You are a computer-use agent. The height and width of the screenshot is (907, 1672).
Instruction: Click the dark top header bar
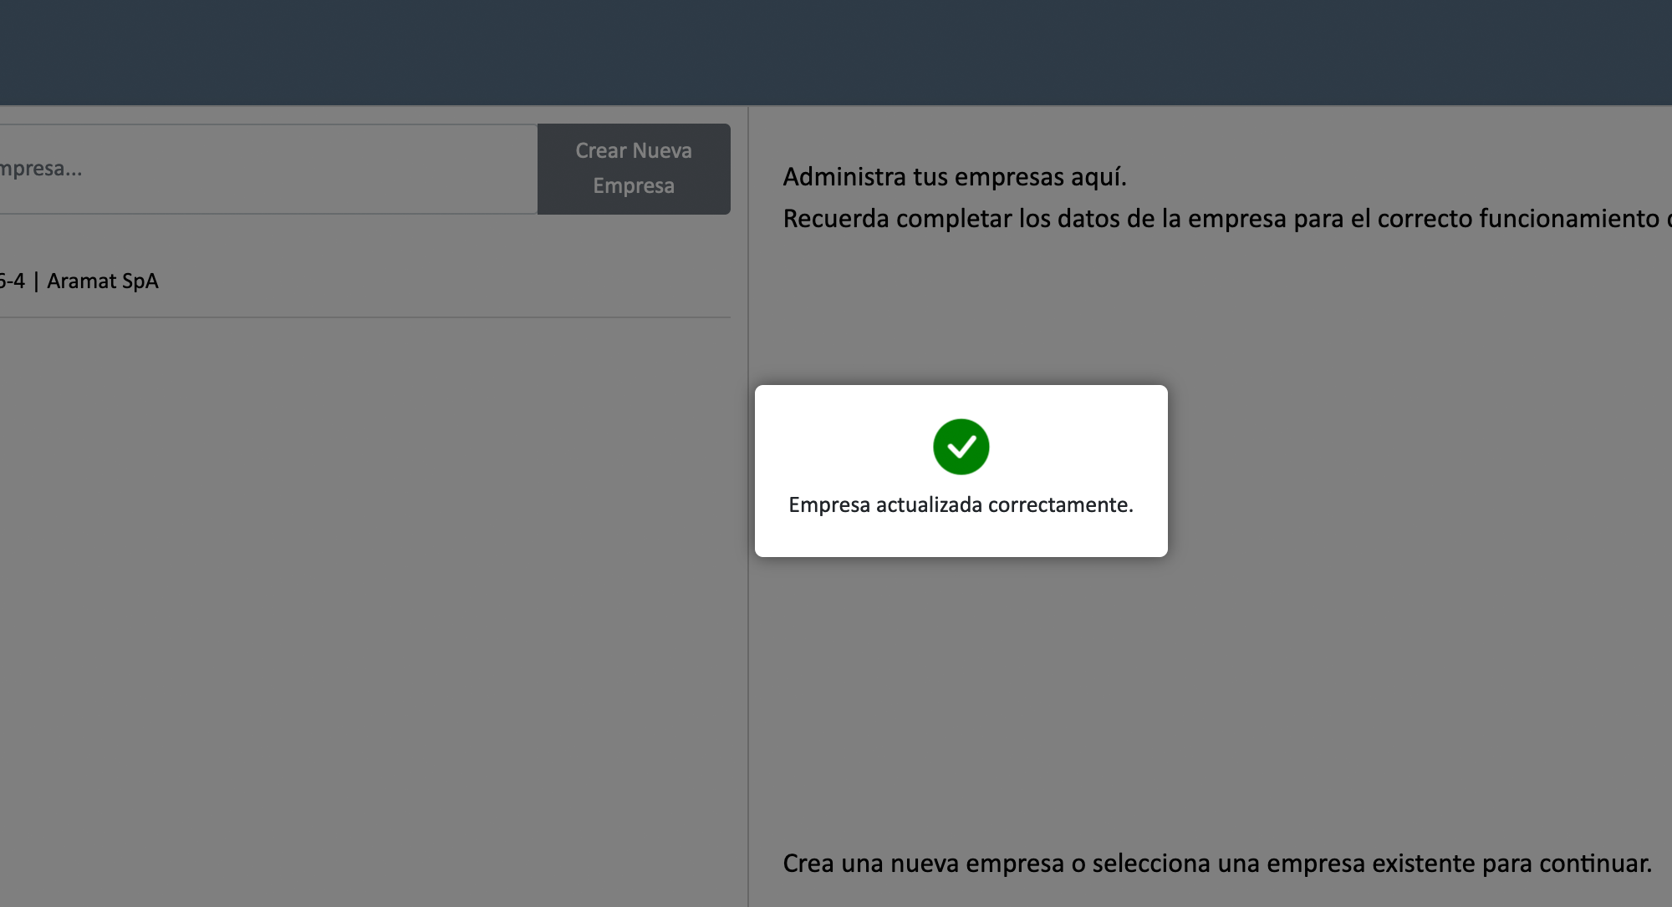836,52
